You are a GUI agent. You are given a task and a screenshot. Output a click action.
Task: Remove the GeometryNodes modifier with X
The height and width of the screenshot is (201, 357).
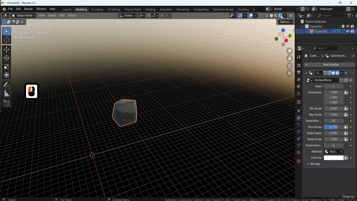click(x=346, y=73)
